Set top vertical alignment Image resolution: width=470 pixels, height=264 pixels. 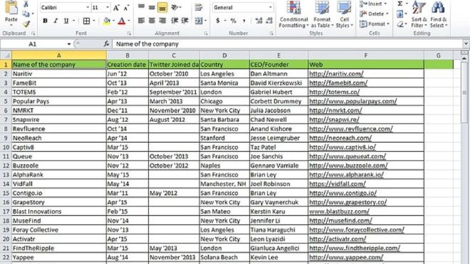pos(141,7)
